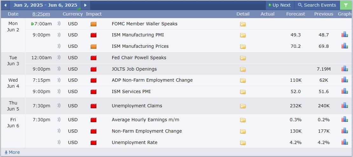Open detail folder for ADP Non-Farm Employment Change
353x157 pixels.
click(x=243, y=80)
